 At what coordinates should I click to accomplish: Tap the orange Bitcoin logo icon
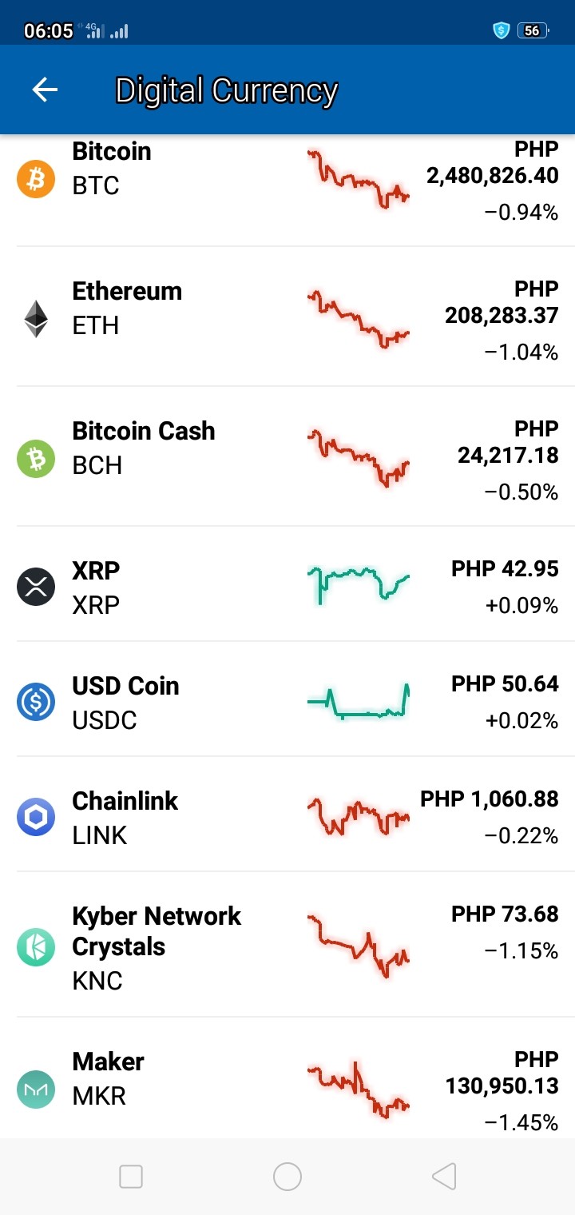[36, 178]
